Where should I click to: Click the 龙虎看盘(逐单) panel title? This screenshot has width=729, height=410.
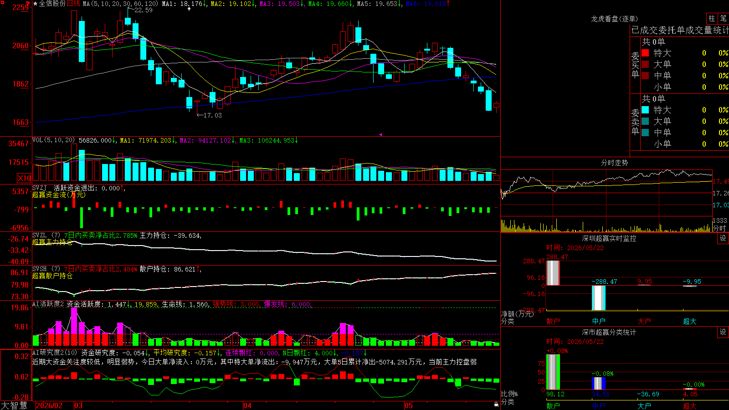click(x=614, y=19)
